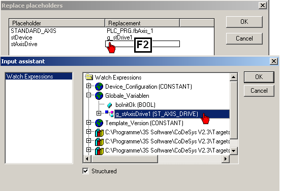Click the Watch Expressions folder icon in tree
The image size is (281, 191).
[x=89, y=77]
